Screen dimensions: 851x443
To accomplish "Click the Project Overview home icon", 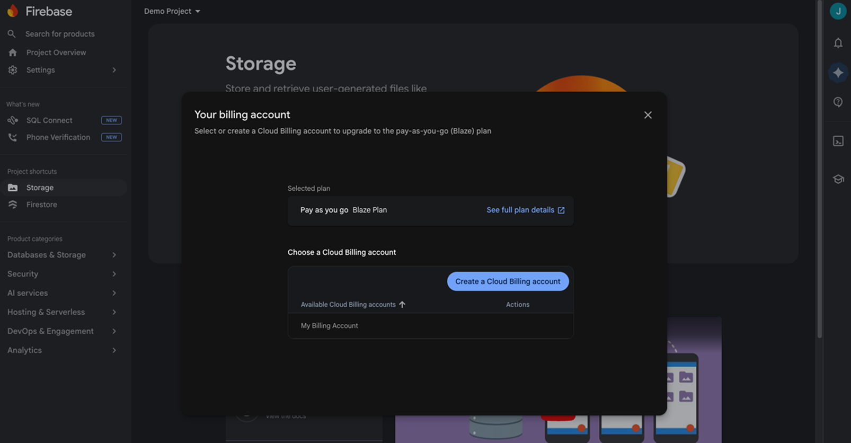I will (13, 52).
